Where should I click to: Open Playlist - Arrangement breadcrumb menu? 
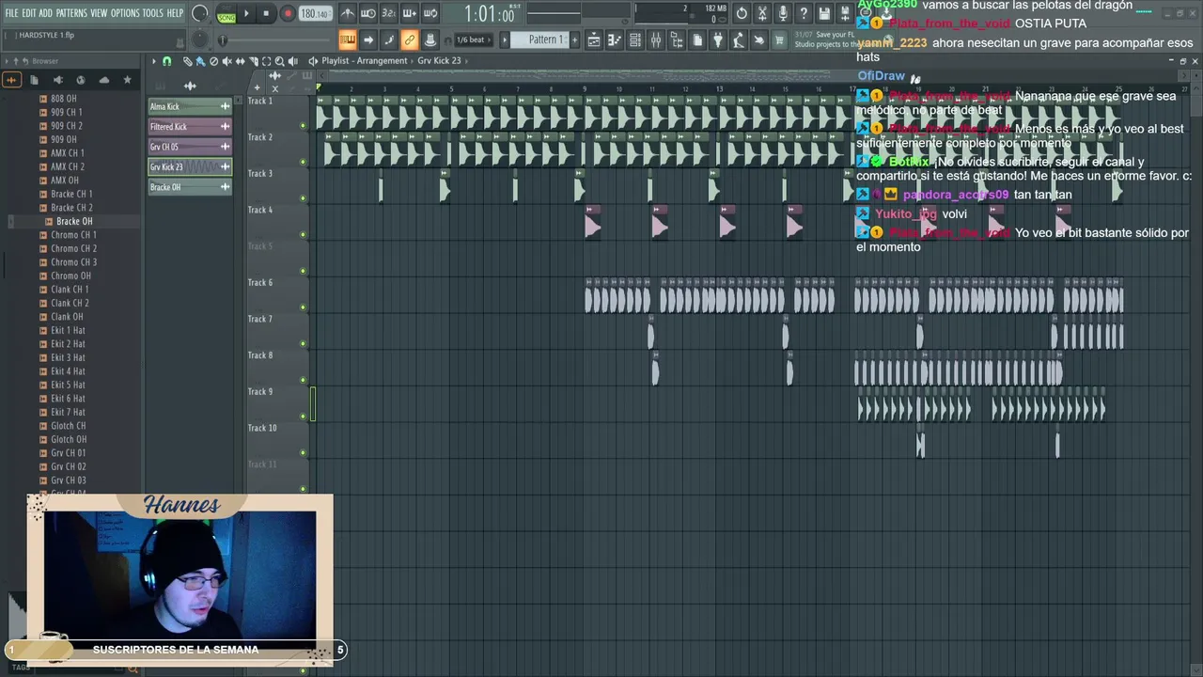click(x=365, y=61)
